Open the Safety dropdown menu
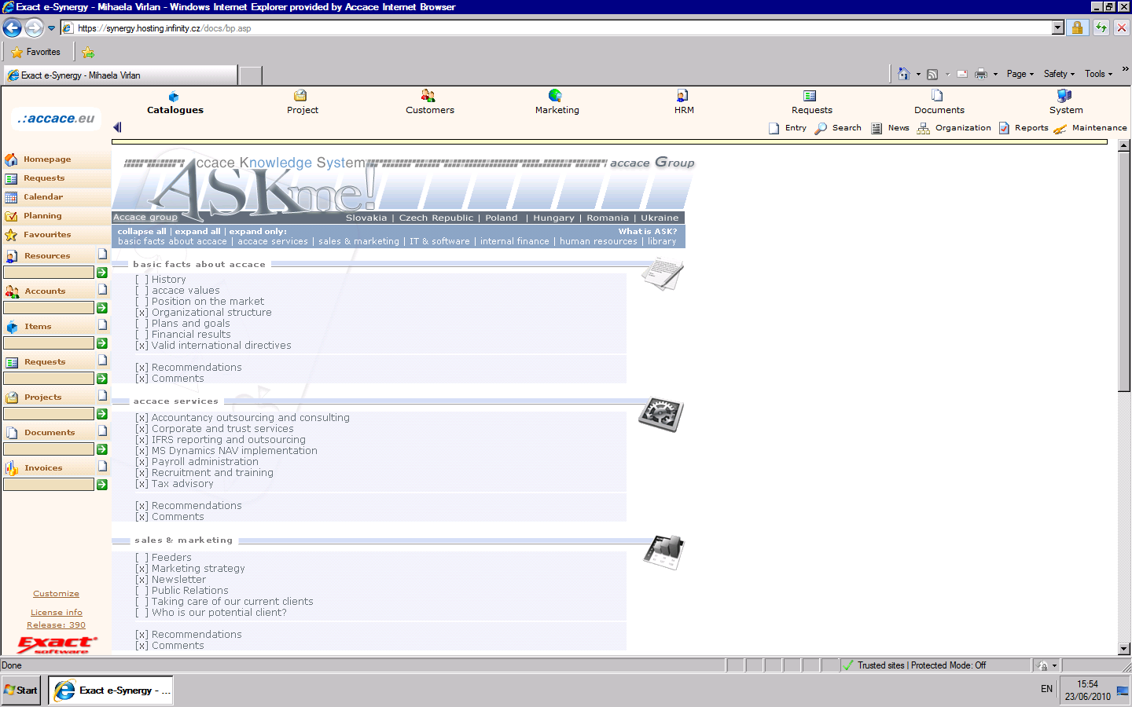This screenshot has height=707, width=1132. [1059, 74]
